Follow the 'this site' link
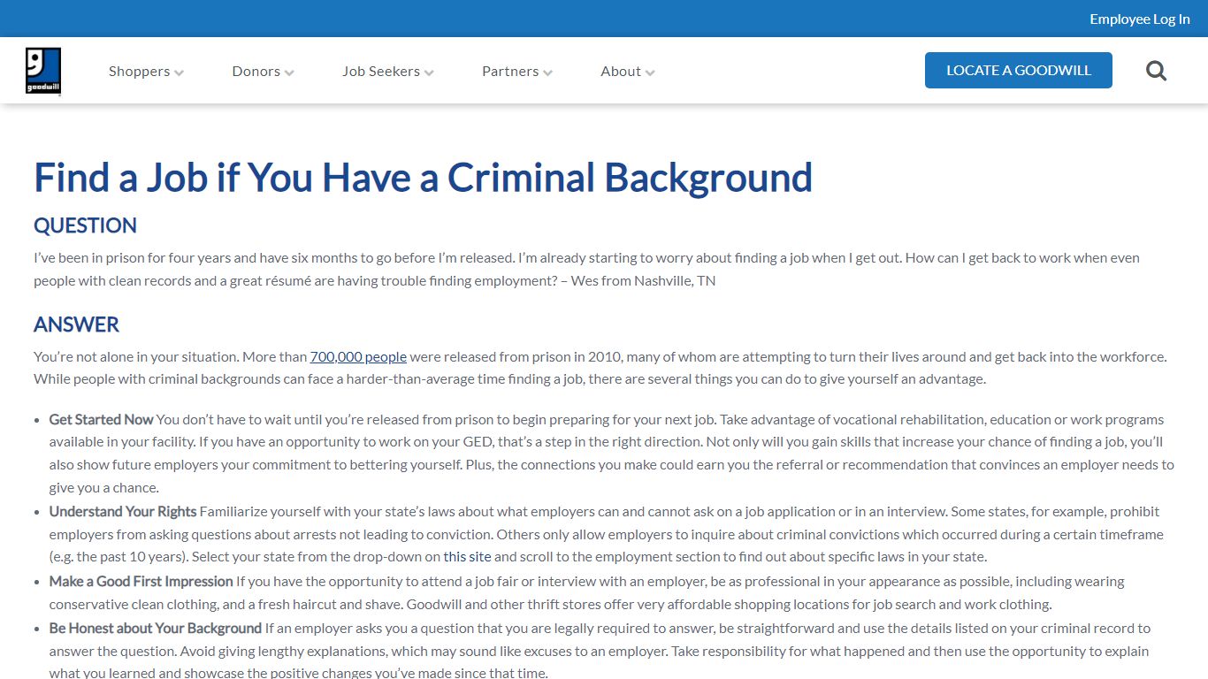The height and width of the screenshot is (679, 1208). (467, 556)
